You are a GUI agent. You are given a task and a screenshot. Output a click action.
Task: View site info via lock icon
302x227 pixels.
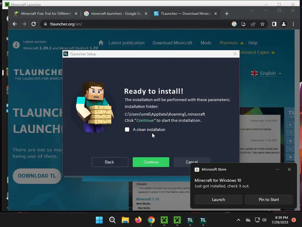pyautogui.click(x=45, y=24)
